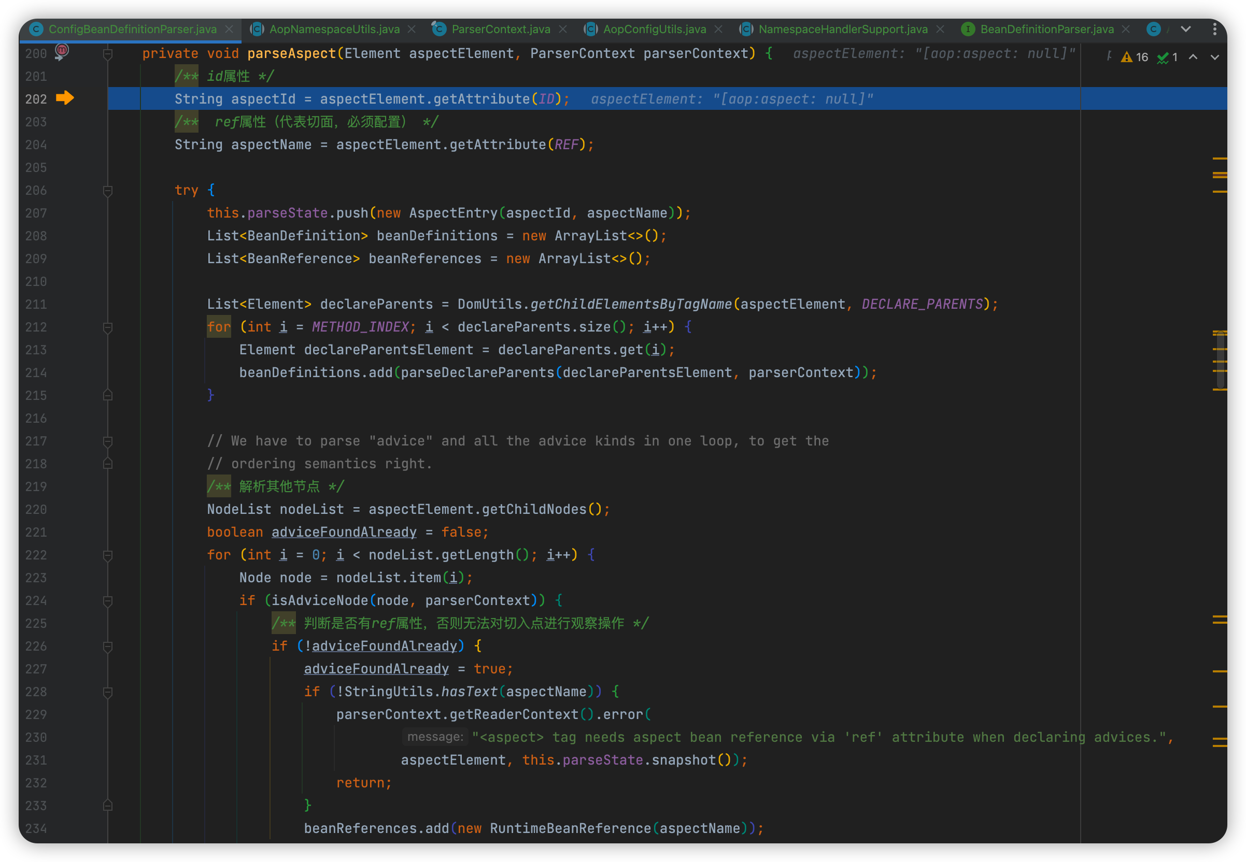Collapse the try block at line 206
1246x862 pixels.
[107, 191]
